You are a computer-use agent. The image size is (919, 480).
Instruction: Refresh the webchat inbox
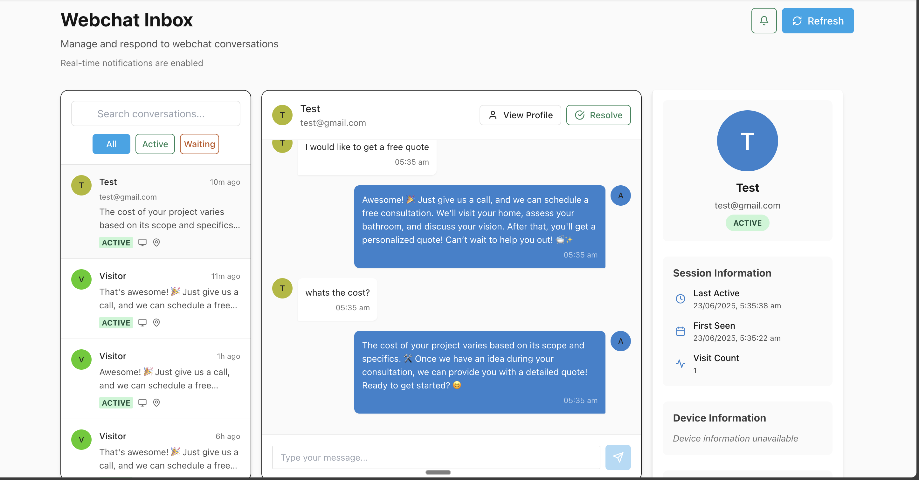click(x=817, y=21)
